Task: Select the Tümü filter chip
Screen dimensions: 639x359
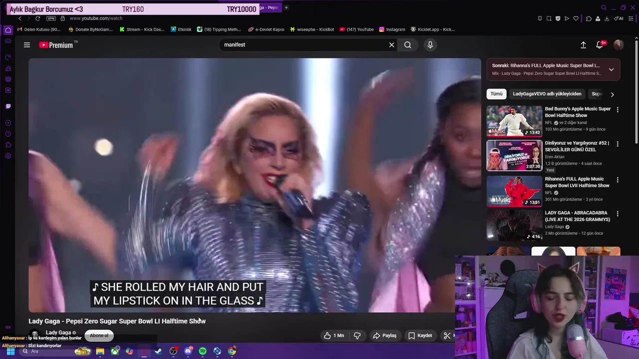Action: click(x=496, y=94)
